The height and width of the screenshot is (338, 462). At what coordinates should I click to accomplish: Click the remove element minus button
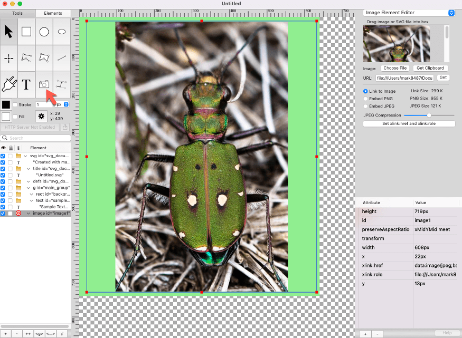[x=17, y=334]
